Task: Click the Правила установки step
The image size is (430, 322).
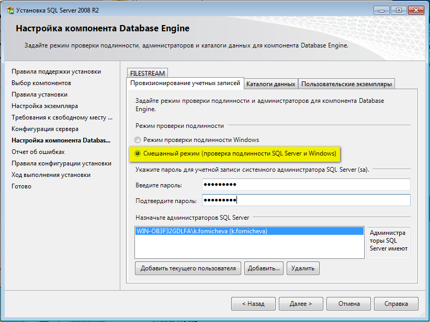Action: (39, 94)
